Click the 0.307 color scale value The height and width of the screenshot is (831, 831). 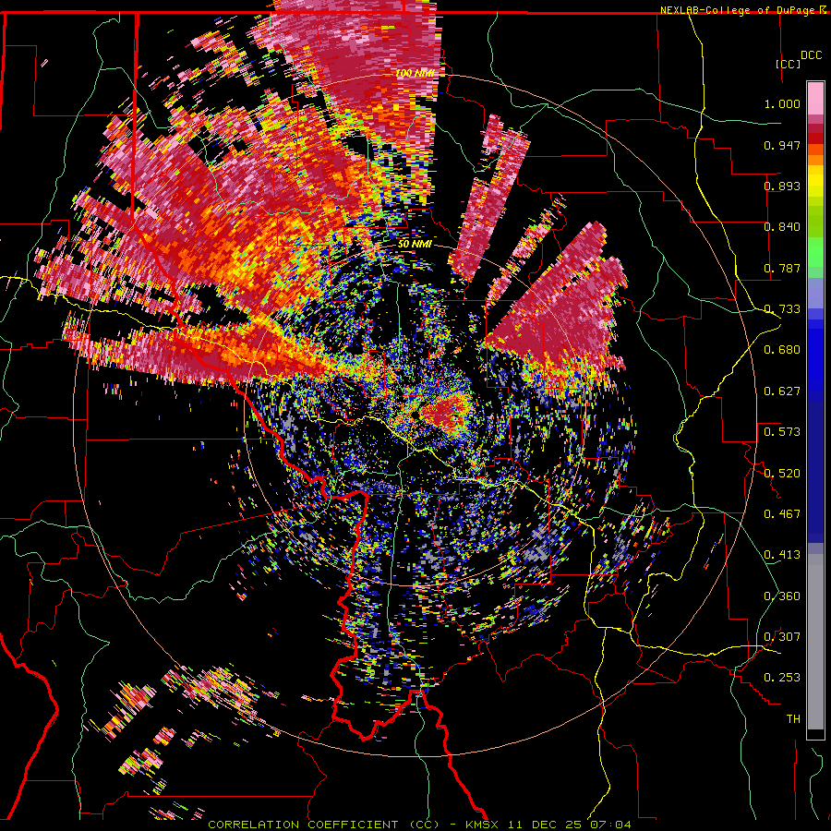coord(782,637)
